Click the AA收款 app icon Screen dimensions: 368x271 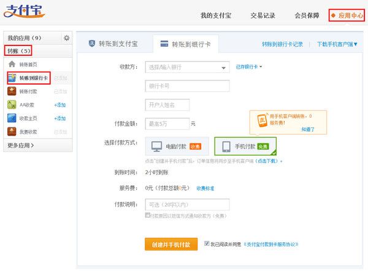click(x=12, y=105)
